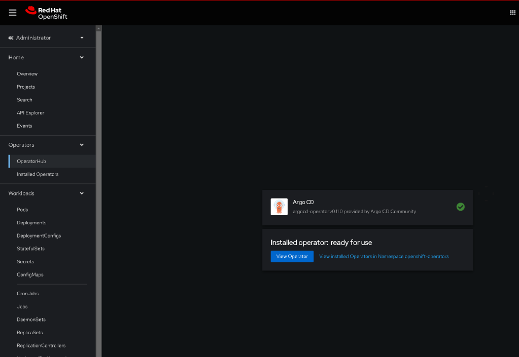Open Pods under Workloads
Viewport: 519px width, 357px height.
(22, 210)
